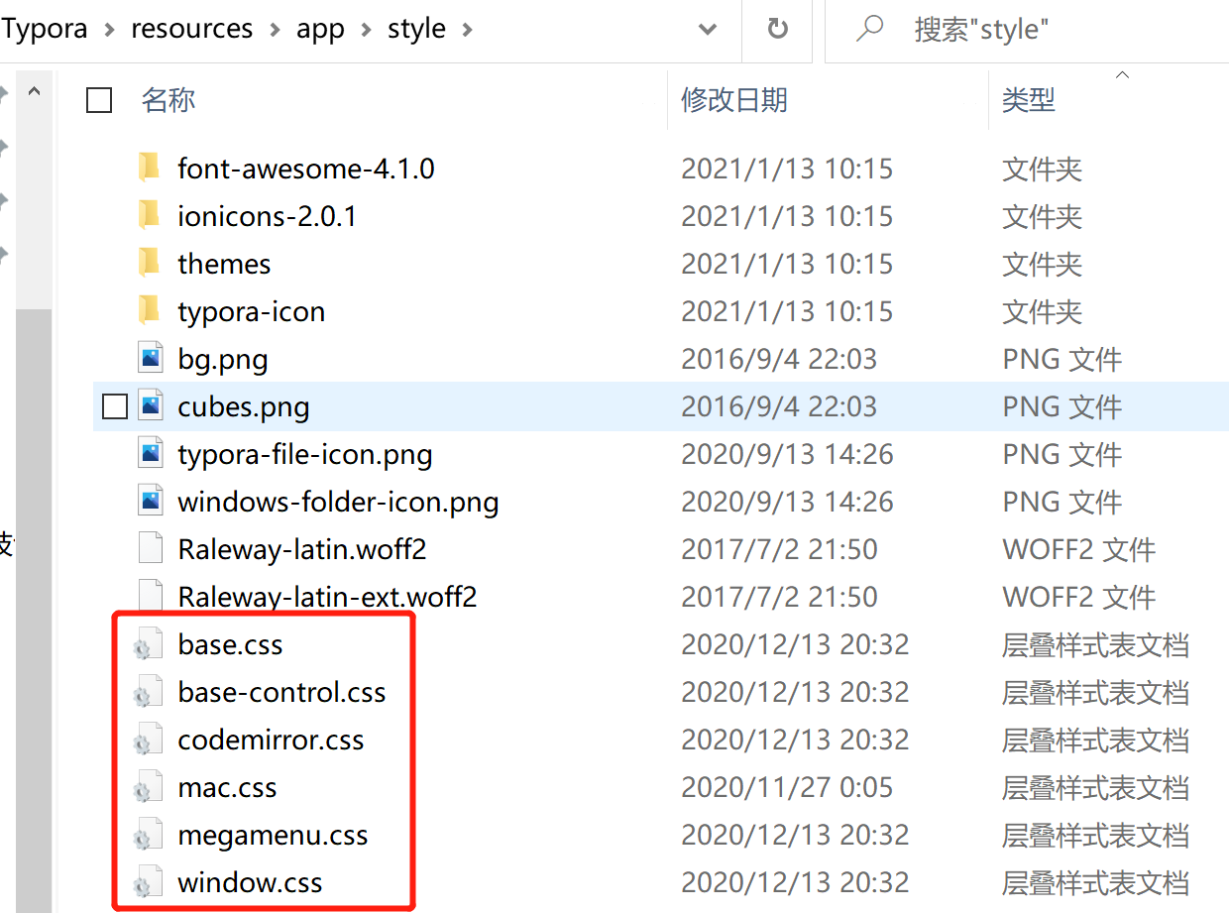Select the Raleway-latin.woff2 file name
Screen dimensions: 1229x913
pyautogui.click(x=302, y=549)
